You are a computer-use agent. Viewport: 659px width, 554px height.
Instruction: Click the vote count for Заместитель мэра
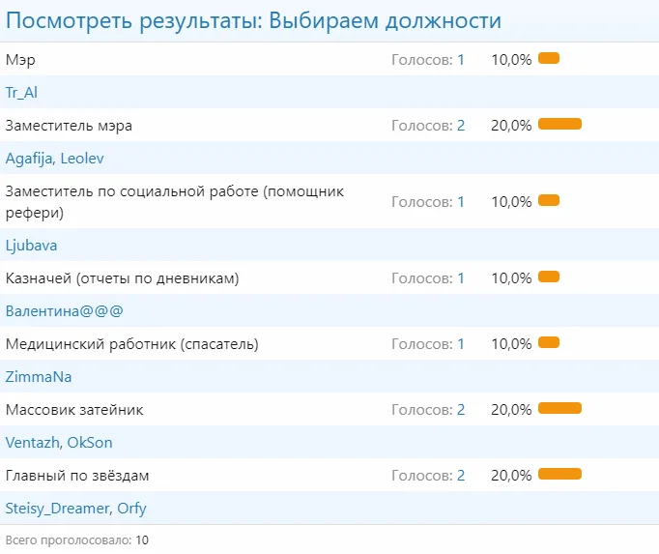pyautogui.click(x=460, y=126)
